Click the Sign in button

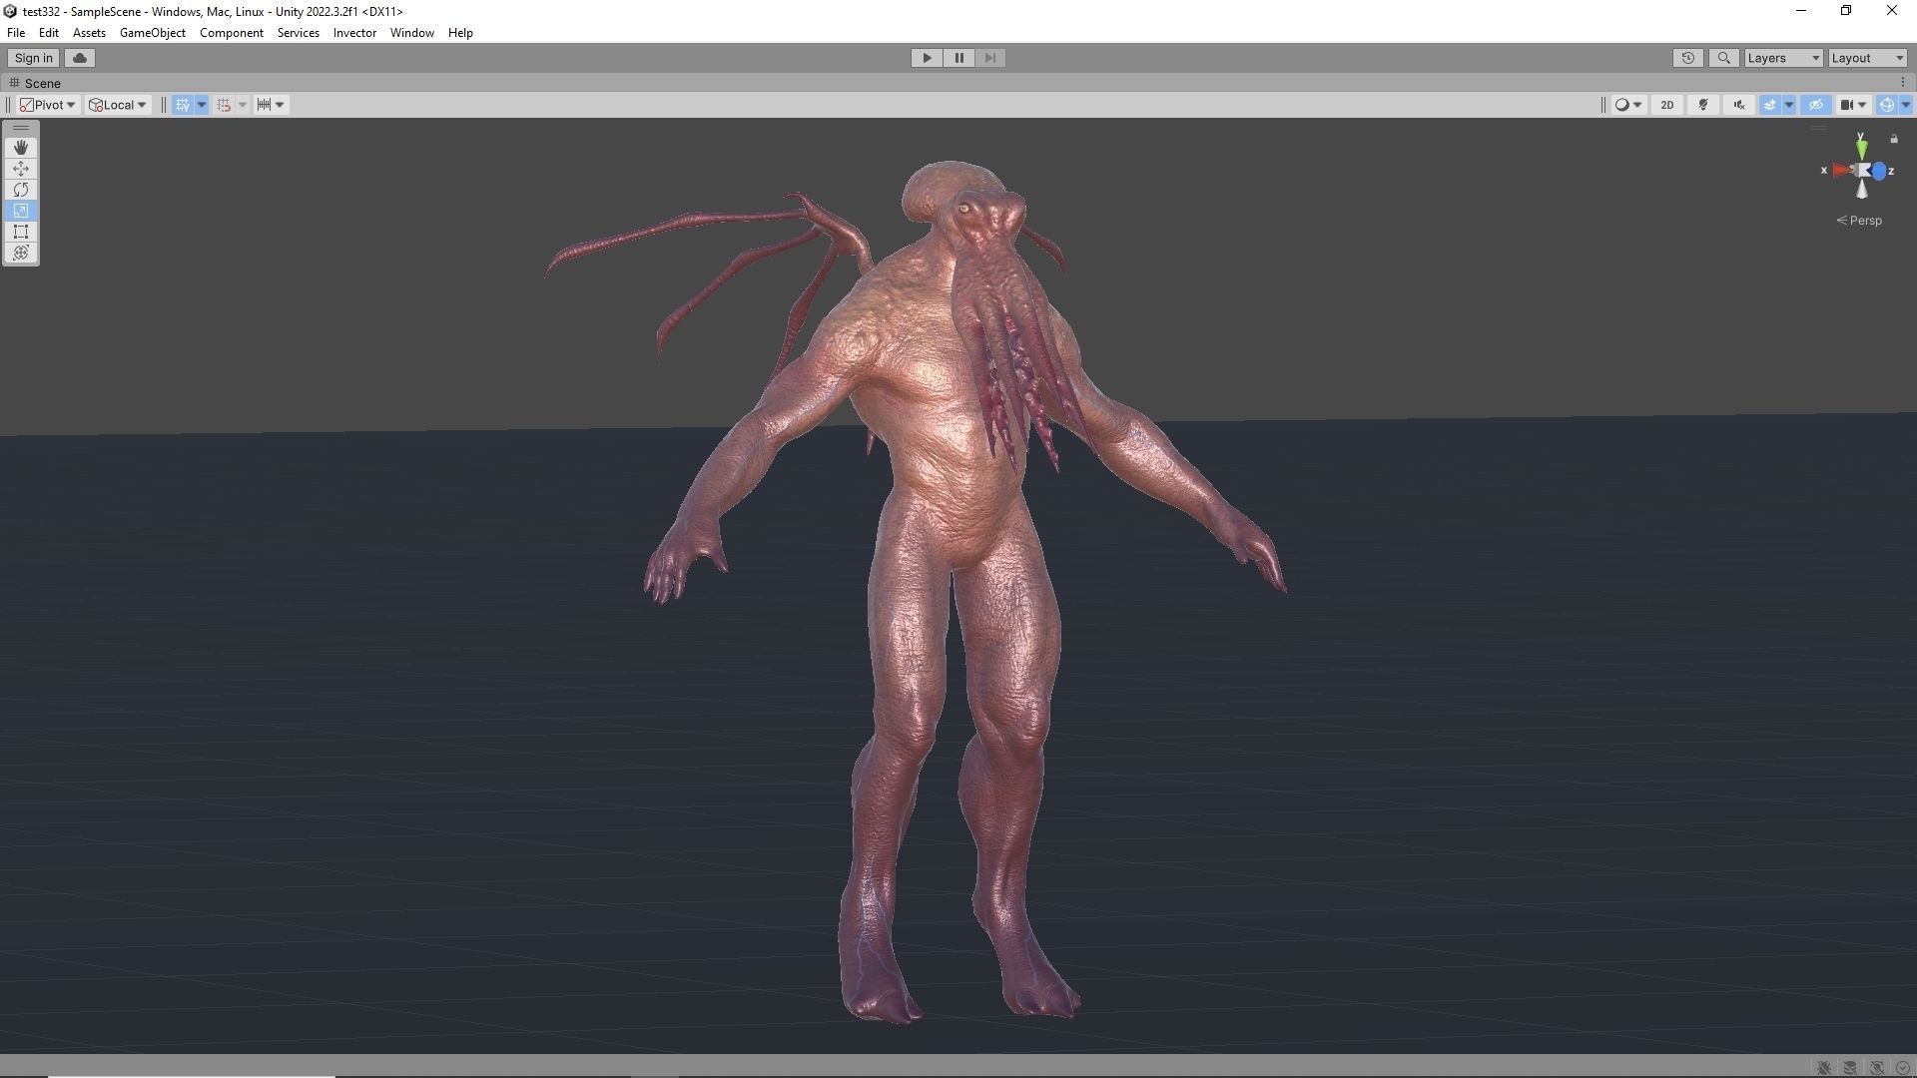[x=34, y=58]
